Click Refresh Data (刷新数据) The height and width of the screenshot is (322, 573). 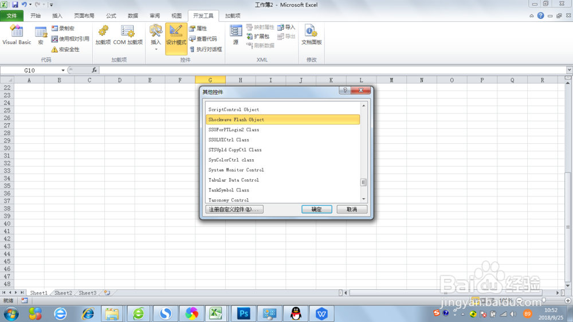pyautogui.click(x=260, y=45)
